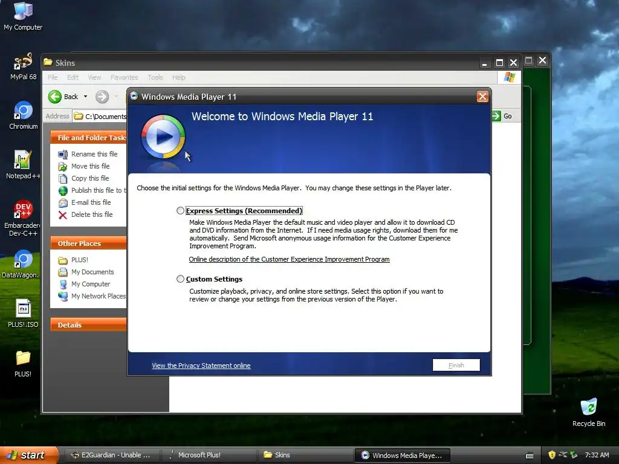Screen dimensions: 619x464
Task: Open Help menu in Skins window
Action: [178, 77]
